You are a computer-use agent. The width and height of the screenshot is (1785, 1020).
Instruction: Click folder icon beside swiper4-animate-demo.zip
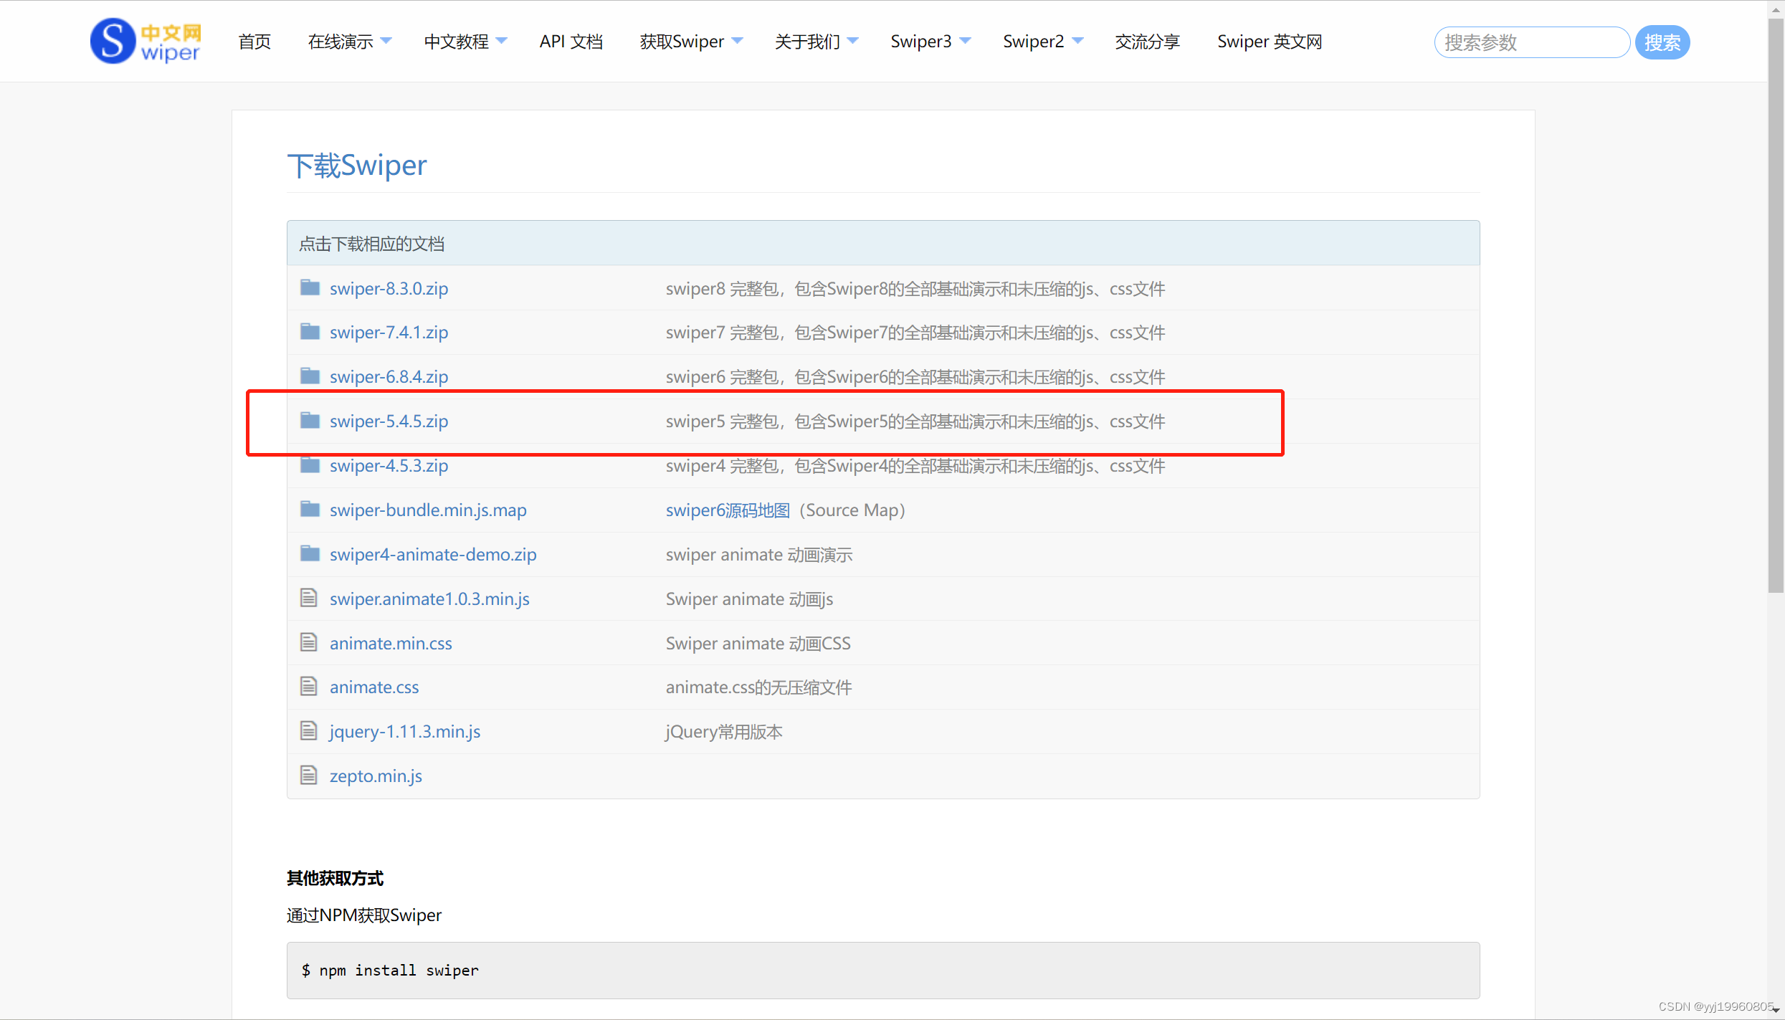pyautogui.click(x=310, y=553)
